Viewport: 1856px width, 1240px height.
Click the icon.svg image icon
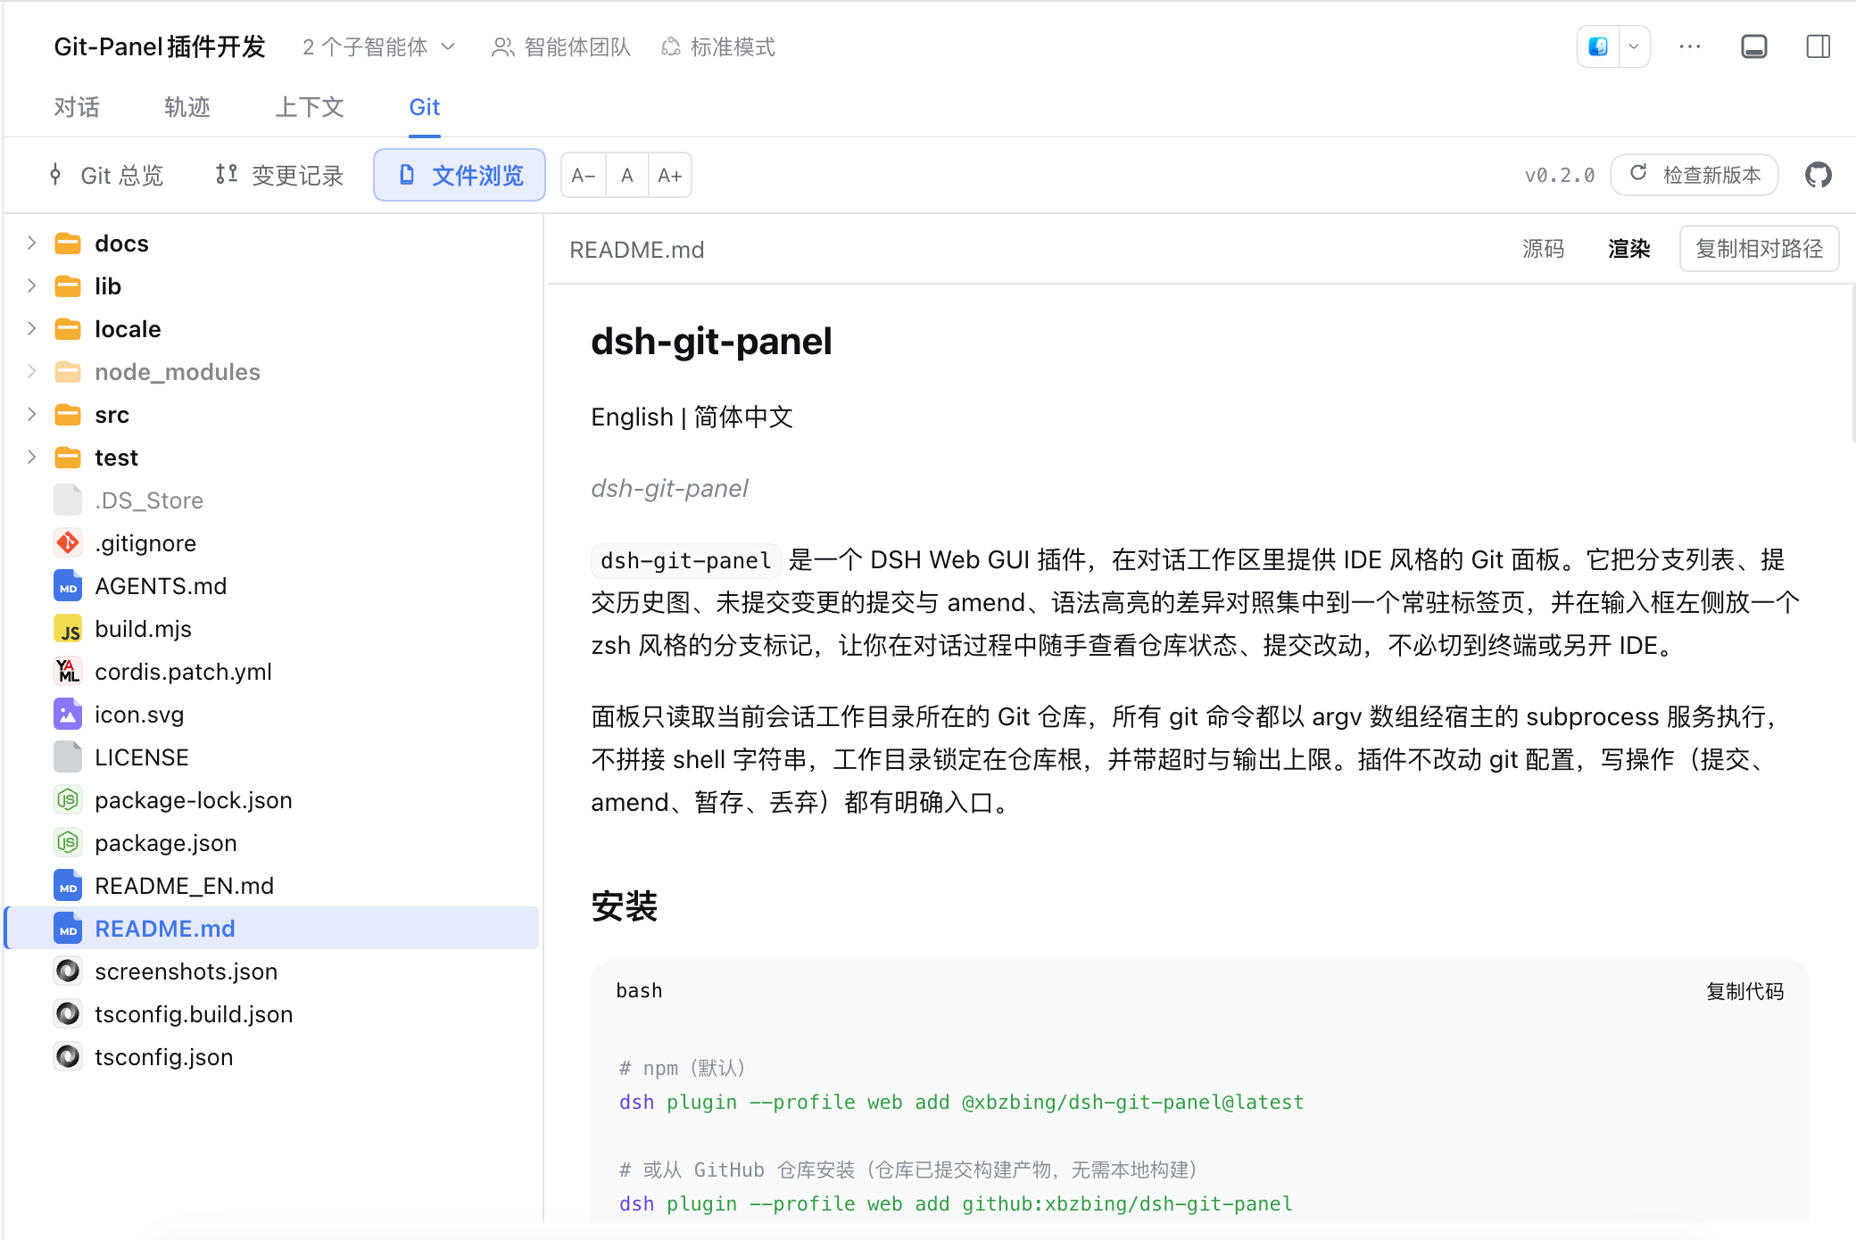[x=68, y=714]
